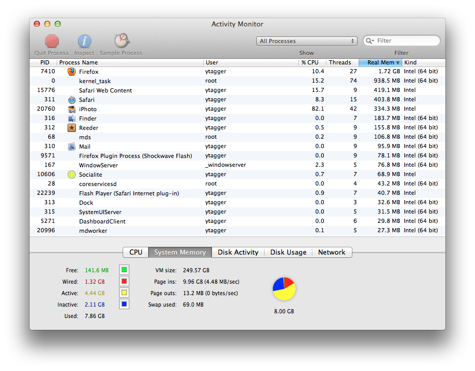The image size is (475, 371).
Task: Click the Quit Process stop icon
Action: tap(52, 41)
